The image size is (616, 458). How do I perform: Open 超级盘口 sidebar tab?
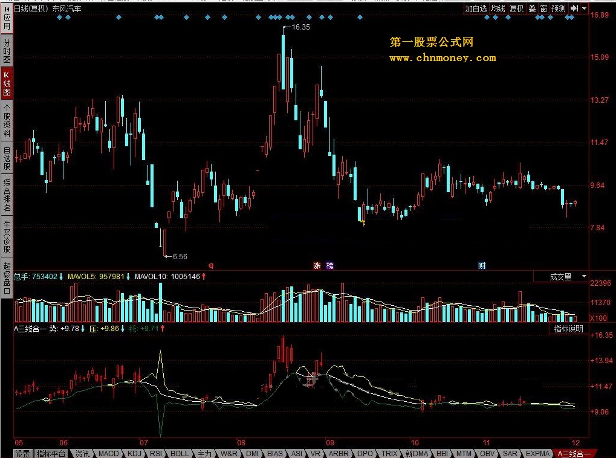pyautogui.click(x=7, y=279)
